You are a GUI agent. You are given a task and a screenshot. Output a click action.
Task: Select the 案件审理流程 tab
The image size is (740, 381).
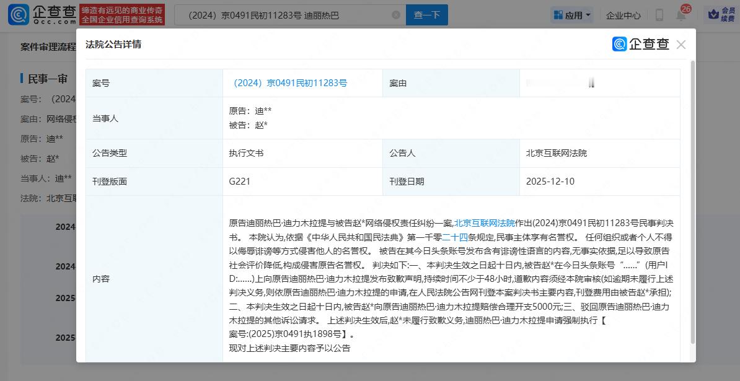[x=48, y=46]
